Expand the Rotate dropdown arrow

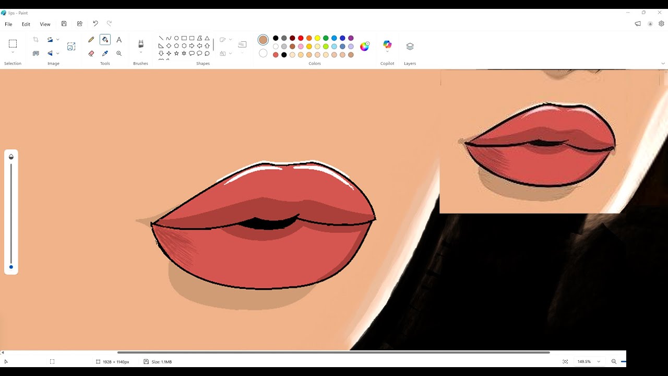tap(57, 40)
